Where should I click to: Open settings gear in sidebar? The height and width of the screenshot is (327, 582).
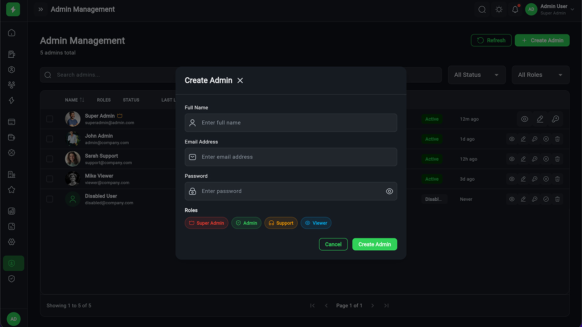coord(12,242)
